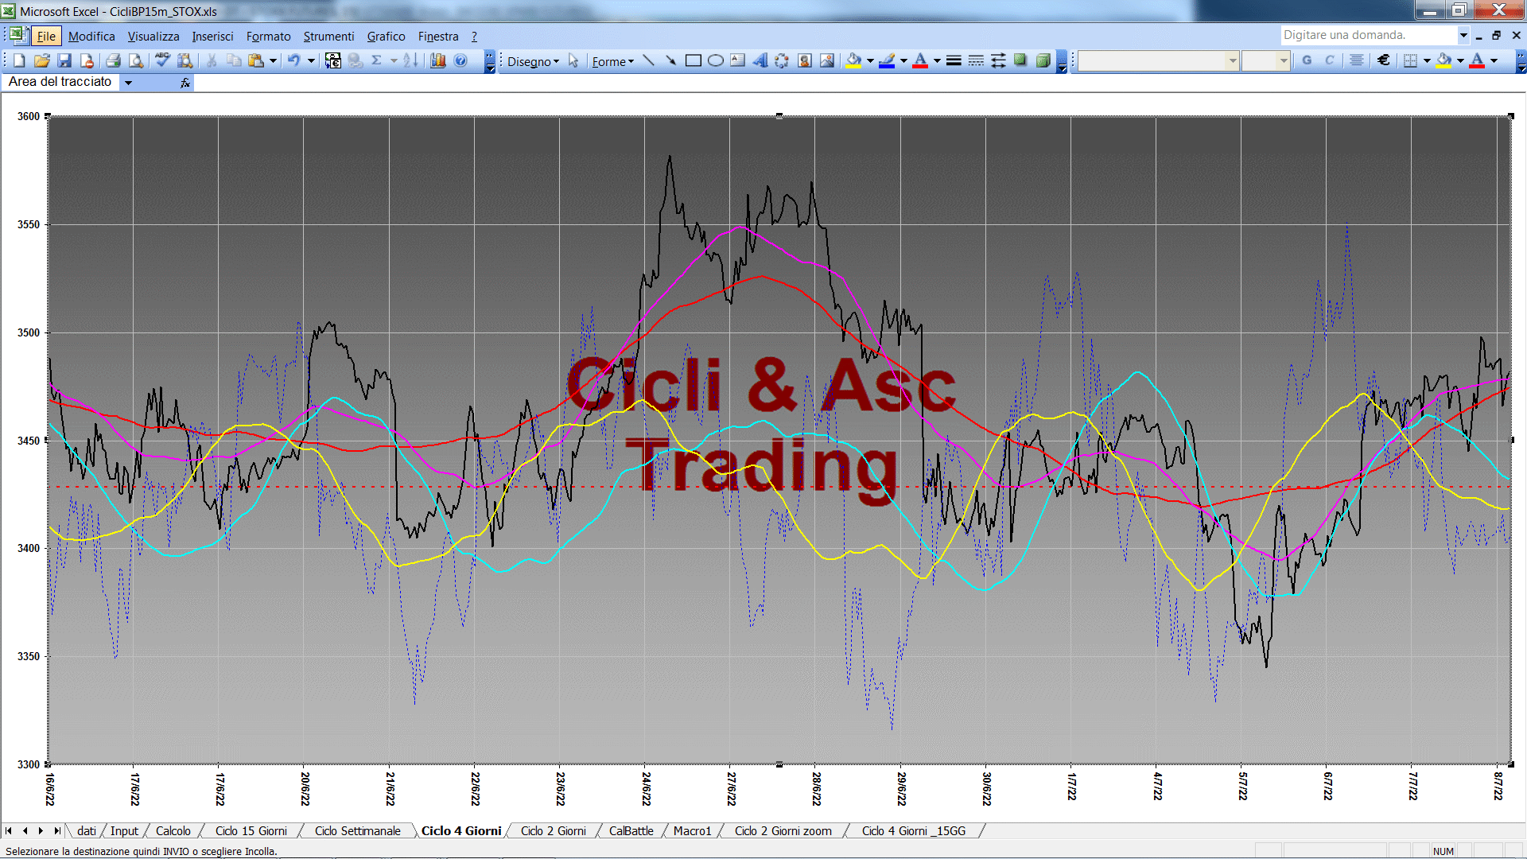
Task: Expand the paste options arrow
Action: pyautogui.click(x=273, y=61)
